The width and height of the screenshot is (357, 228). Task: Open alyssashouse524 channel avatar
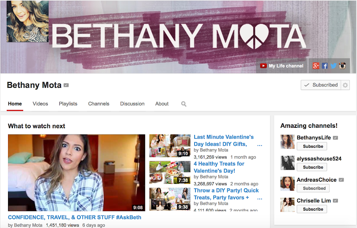tap(287, 163)
